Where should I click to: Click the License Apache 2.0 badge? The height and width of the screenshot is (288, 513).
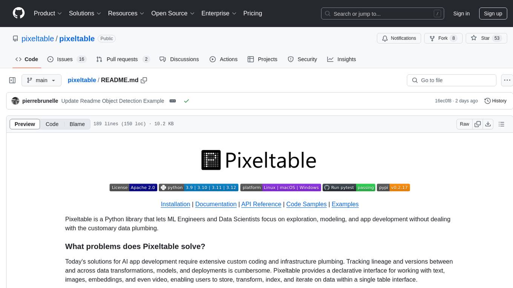pos(133,187)
